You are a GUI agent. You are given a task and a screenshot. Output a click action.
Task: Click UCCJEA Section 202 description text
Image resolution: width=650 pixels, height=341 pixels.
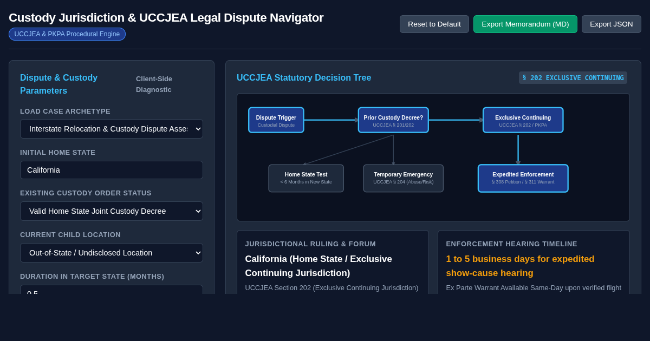[331, 288]
